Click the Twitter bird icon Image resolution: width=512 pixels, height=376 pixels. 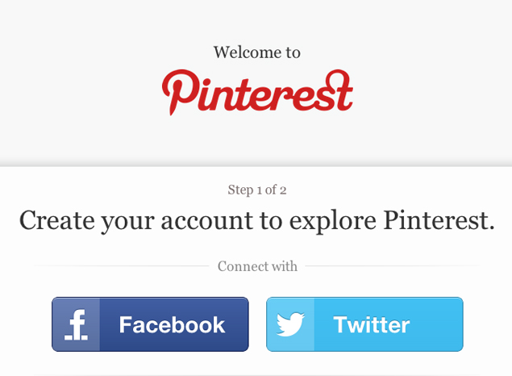[x=290, y=324]
